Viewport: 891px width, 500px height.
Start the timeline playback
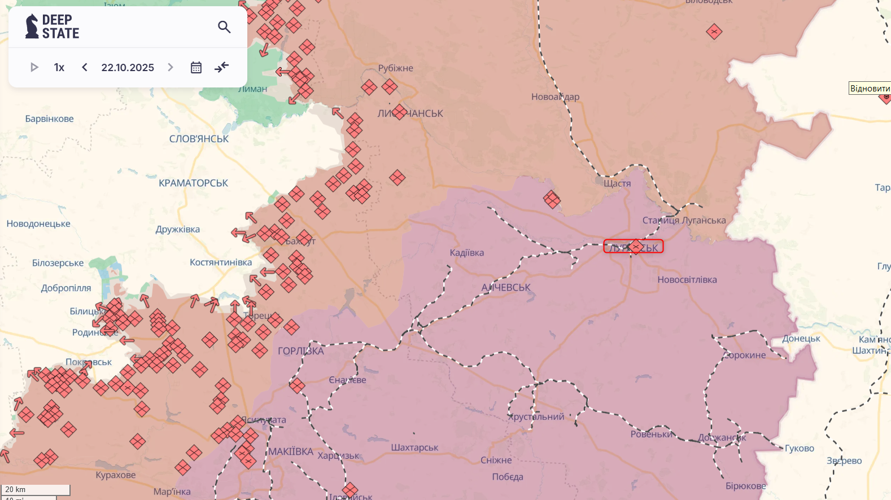click(34, 68)
